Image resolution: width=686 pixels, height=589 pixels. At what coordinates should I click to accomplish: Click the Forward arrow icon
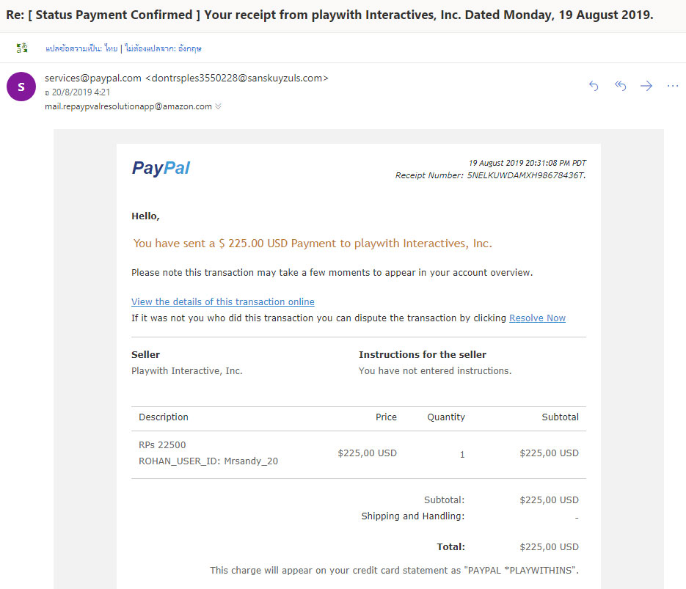[646, 86]
